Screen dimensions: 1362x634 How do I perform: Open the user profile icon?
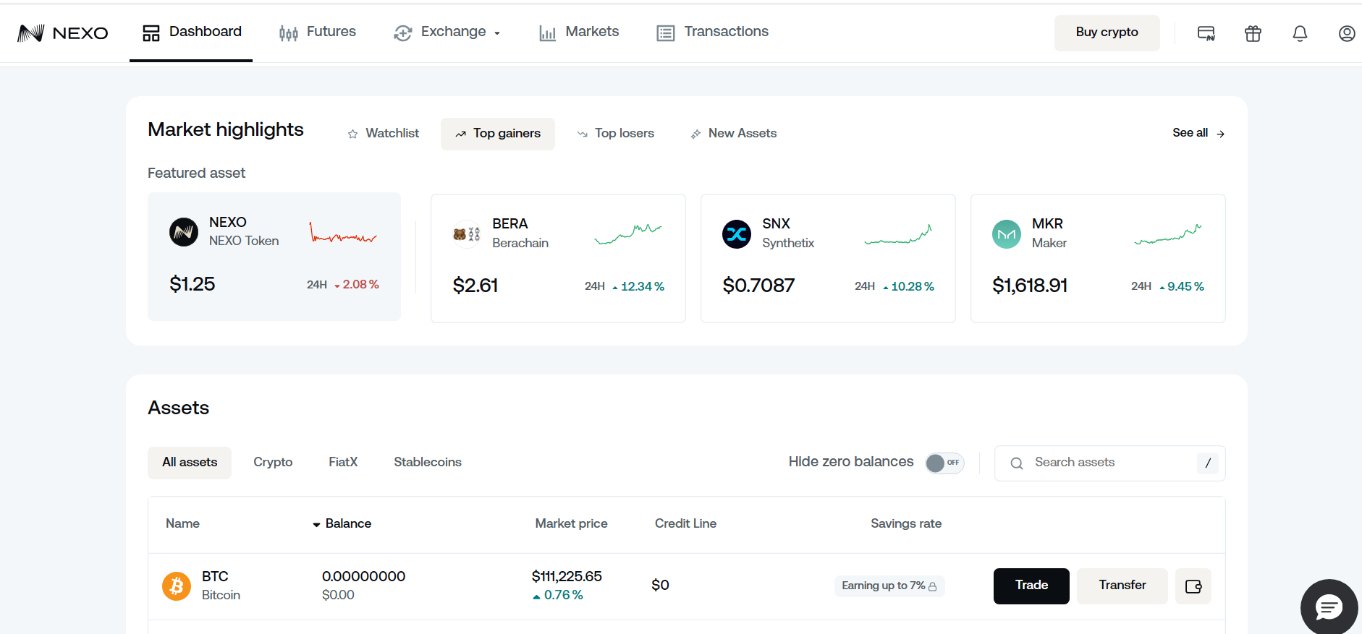1347,33
